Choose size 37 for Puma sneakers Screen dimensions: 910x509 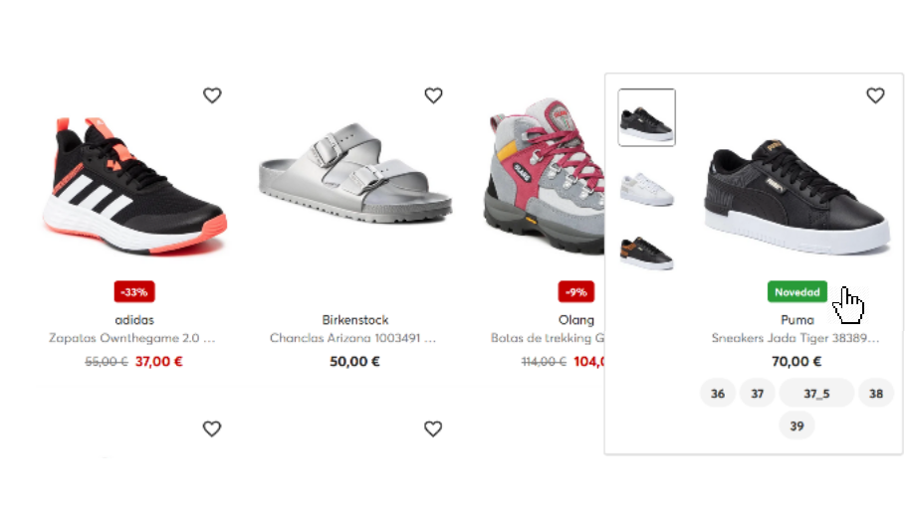click(x=758, y=394)
